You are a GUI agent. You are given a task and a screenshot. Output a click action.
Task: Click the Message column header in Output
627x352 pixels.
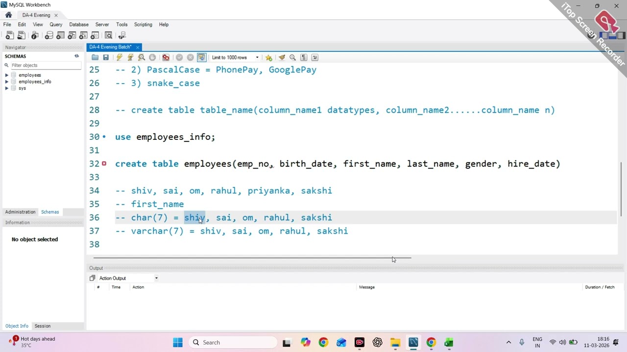367,287
